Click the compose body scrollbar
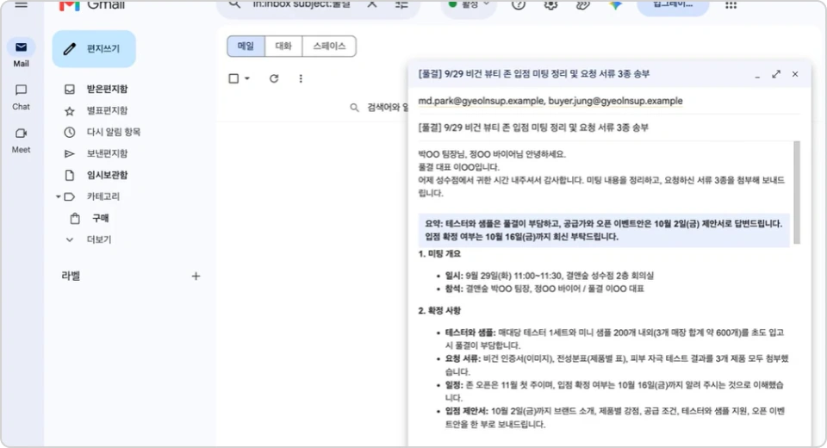The image size is (827, 448). point(796,192)
